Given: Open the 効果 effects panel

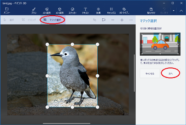Looking at the screenshot, I should click(98, 11).
